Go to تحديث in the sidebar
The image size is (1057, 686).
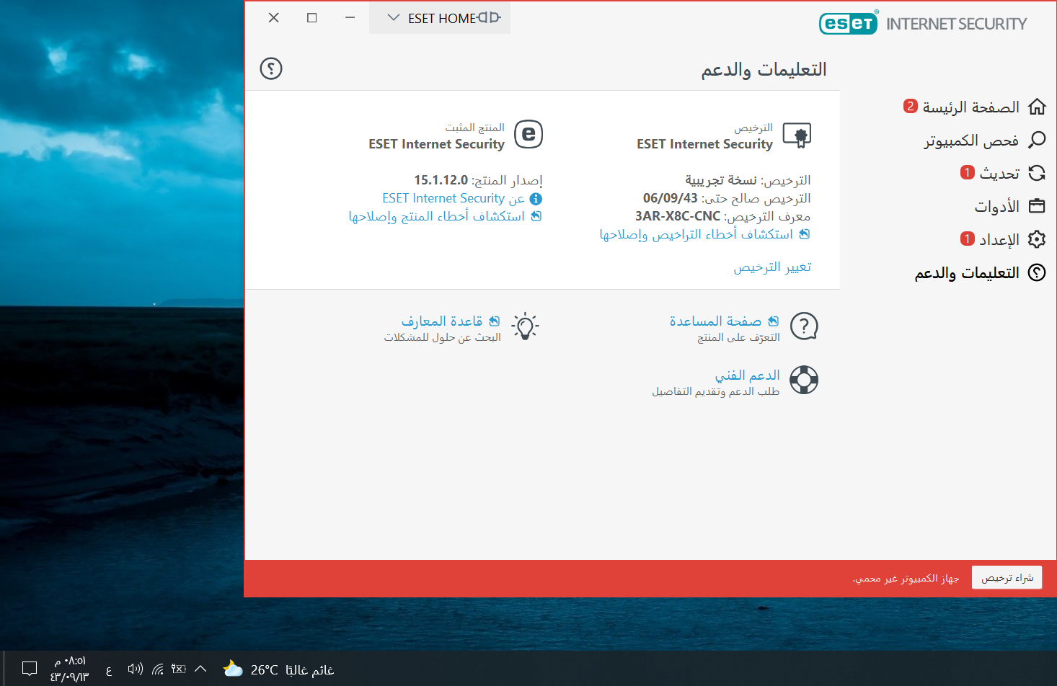pos(999,174)
